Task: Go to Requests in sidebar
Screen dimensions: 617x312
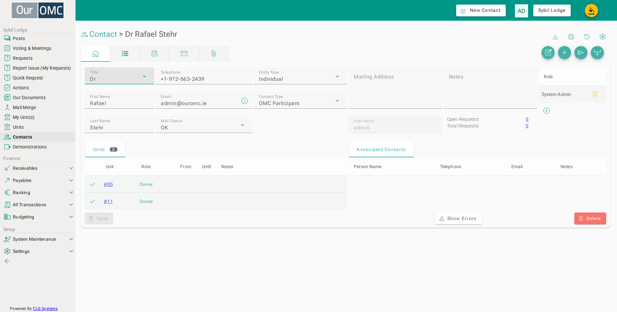Action: click(38, 58)
